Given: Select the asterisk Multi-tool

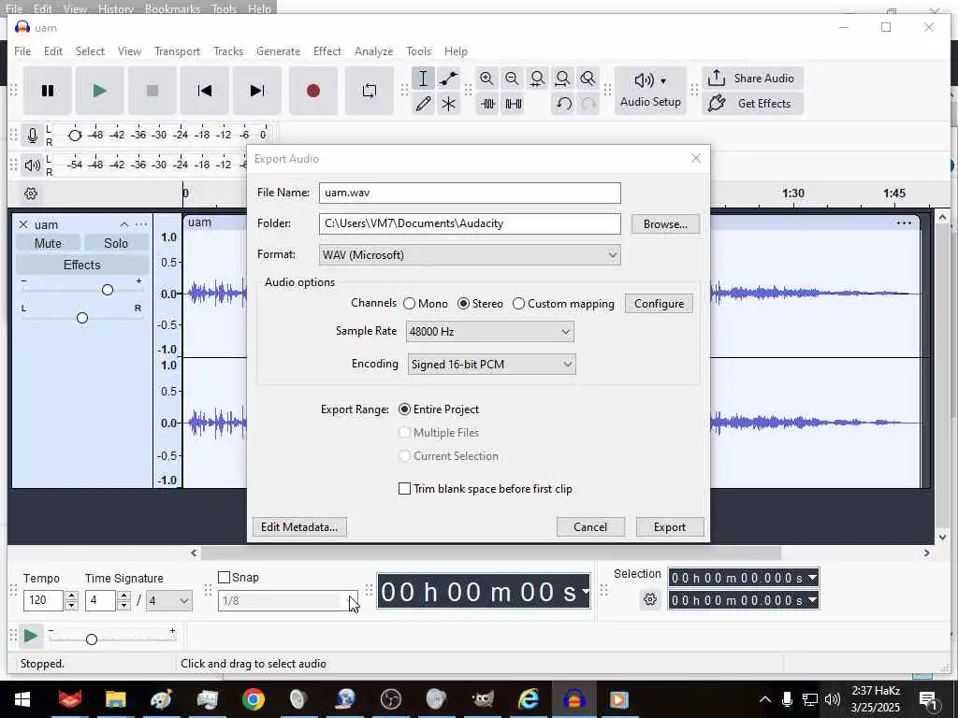Looking at the screenshot, I should click(448, 104).
